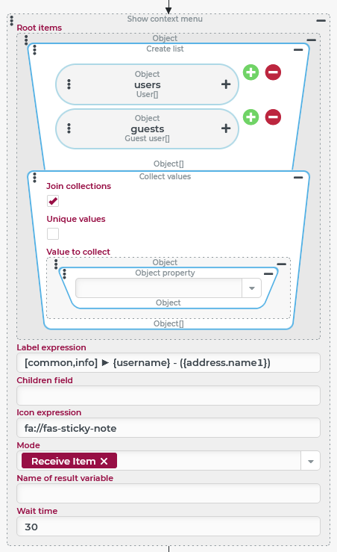Click the Children field input box
The height and width of the screenshot is (552, 337).
click(x=168, y=396)
